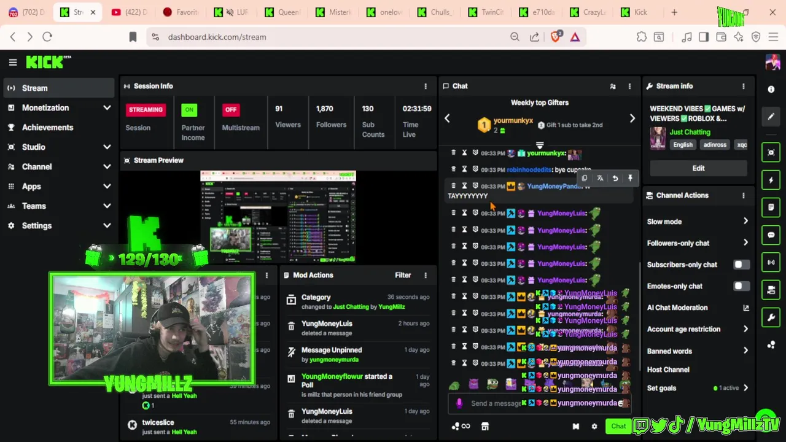Toggle Subscribers-only chat switch
The image size is (786, 442).
click(742, 265)
